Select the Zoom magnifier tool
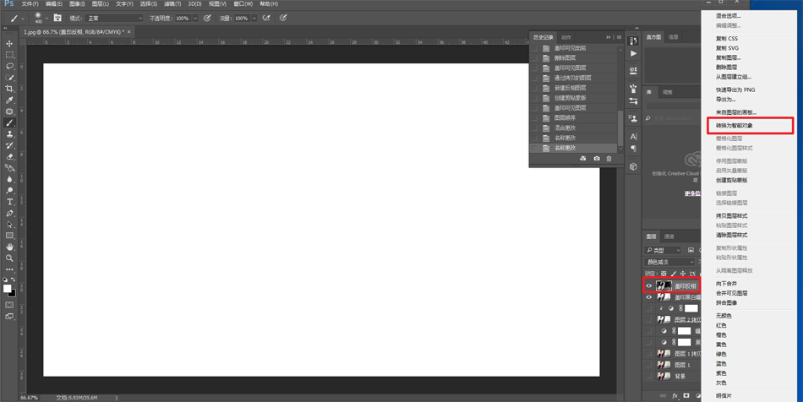 (x=10, y=258)
